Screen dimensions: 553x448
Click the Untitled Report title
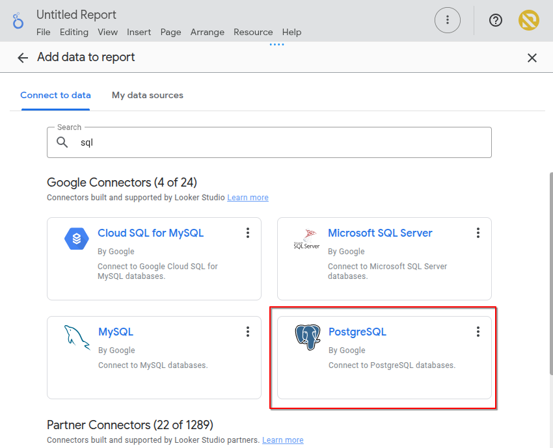tap(76, 15)
